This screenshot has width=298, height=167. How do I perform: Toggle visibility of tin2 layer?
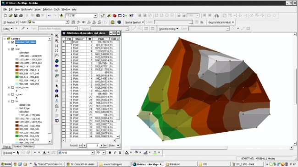(x=13, y=49)
